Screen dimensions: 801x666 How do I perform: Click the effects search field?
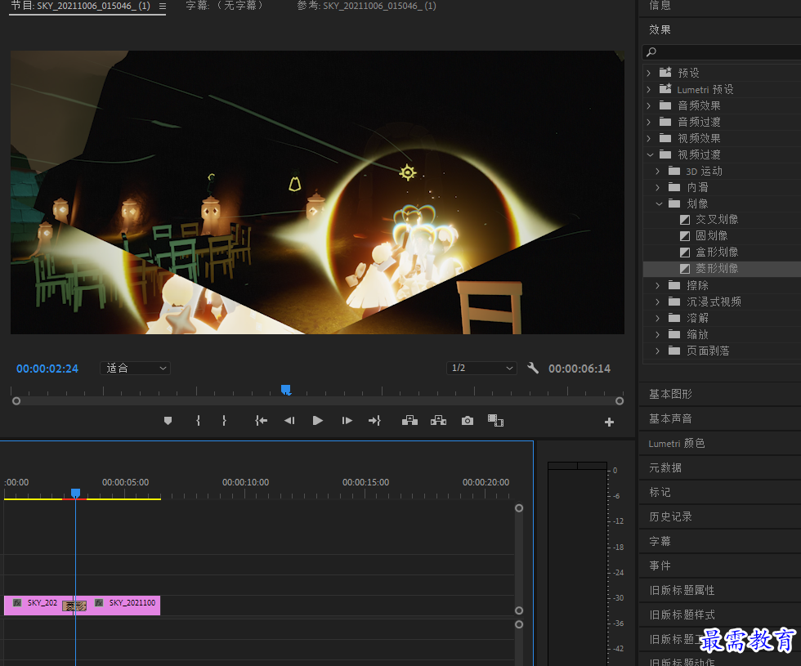[721, 51]
